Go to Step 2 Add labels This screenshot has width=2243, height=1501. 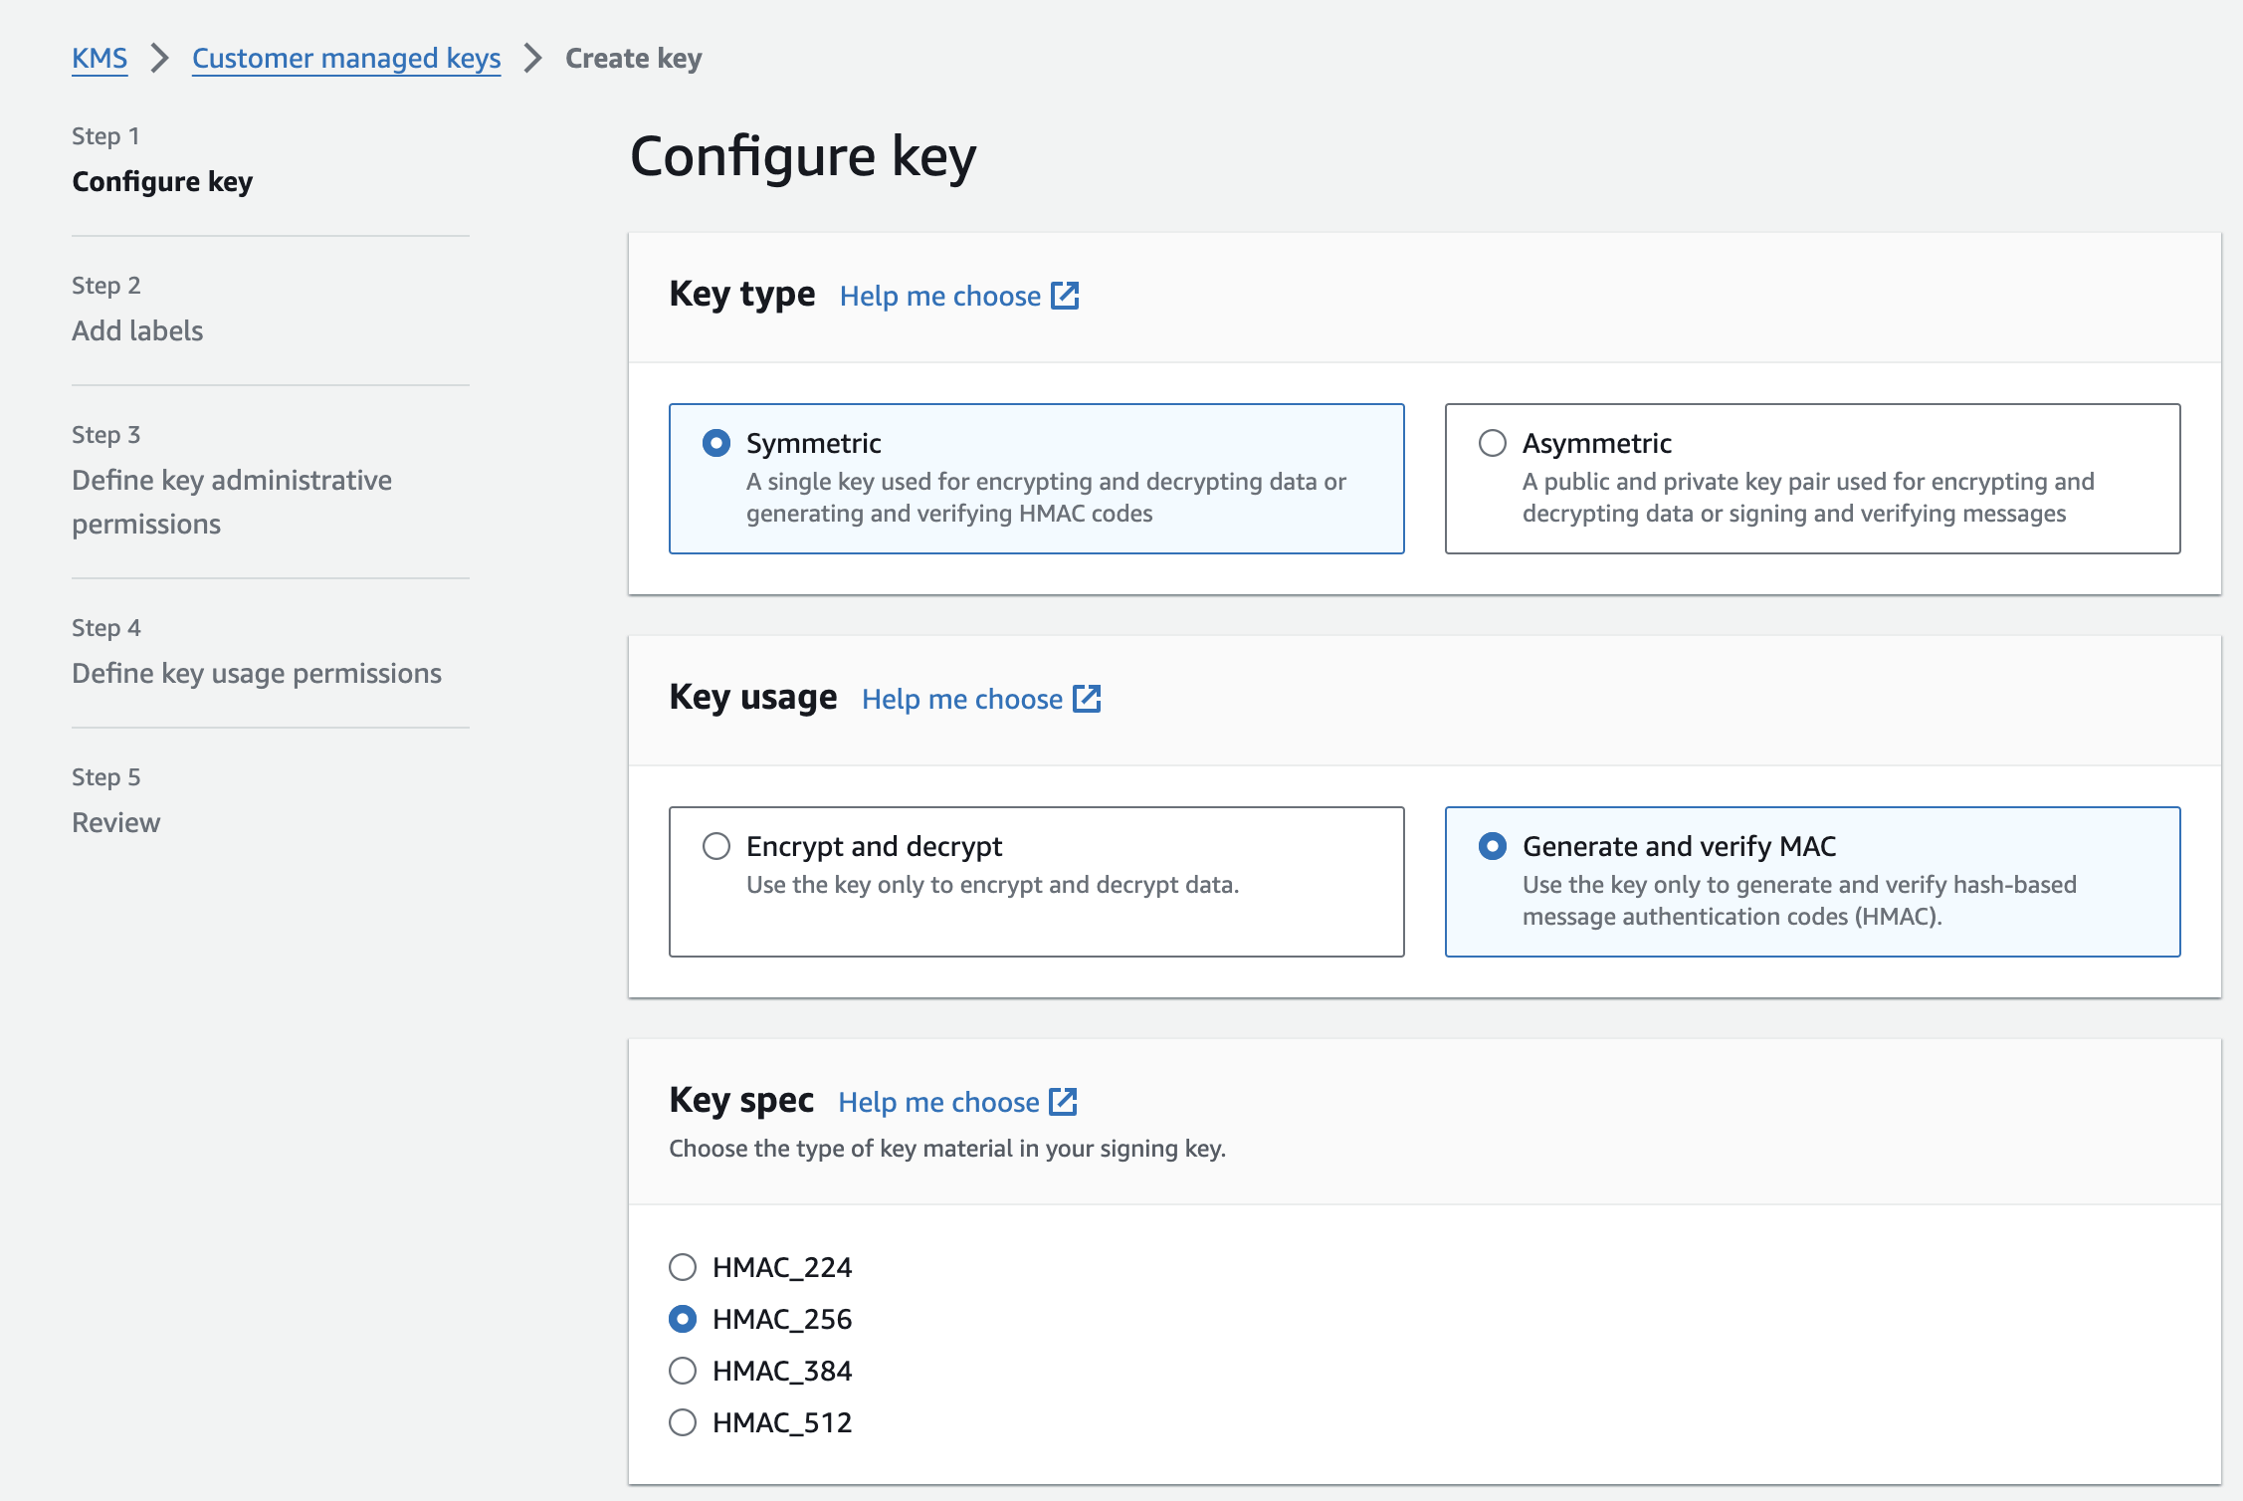(137, 330)
